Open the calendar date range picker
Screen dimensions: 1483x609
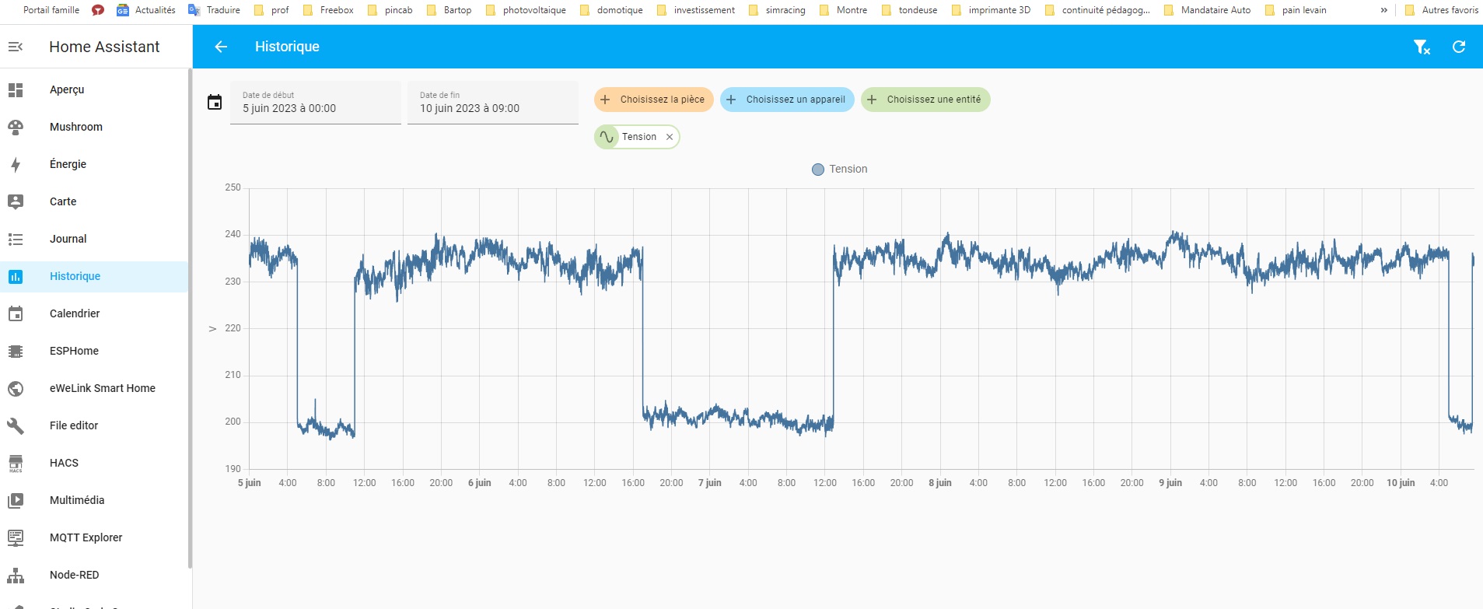215,103
